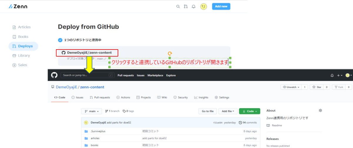Click the Add new button
The image size is (353, 148).
click(221, 6)
